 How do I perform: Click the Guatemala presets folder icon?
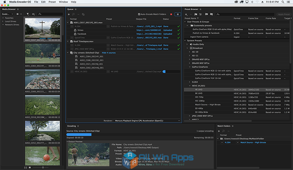192,26
